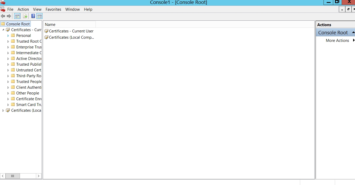
Task: Open the Action menu
Action: point(23,9)
